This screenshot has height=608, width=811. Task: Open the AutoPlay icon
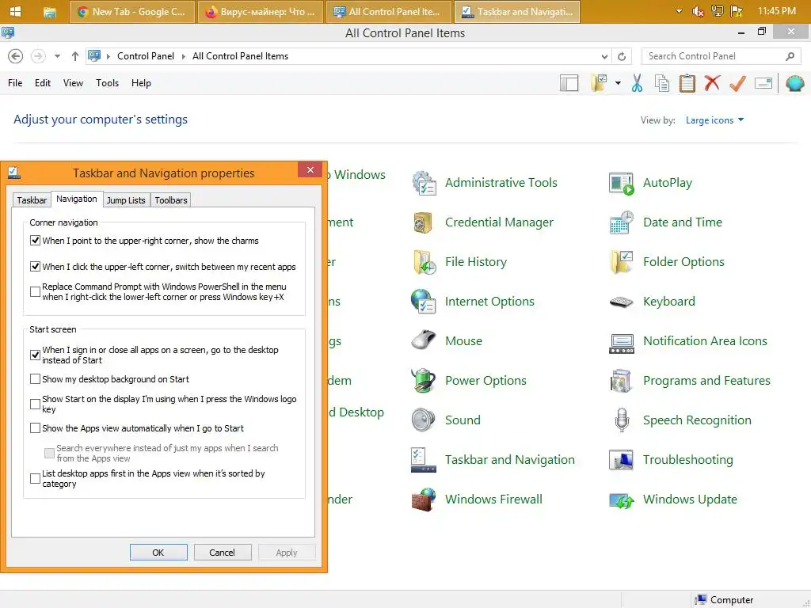click(621, 183)
